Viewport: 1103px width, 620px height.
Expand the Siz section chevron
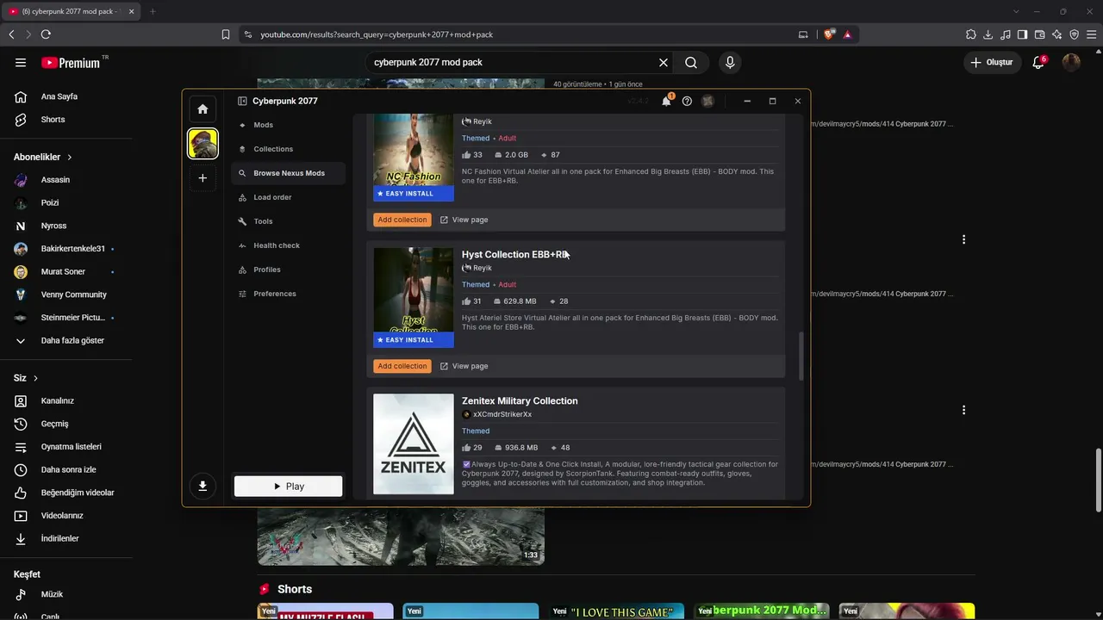[x=35, y=378]
